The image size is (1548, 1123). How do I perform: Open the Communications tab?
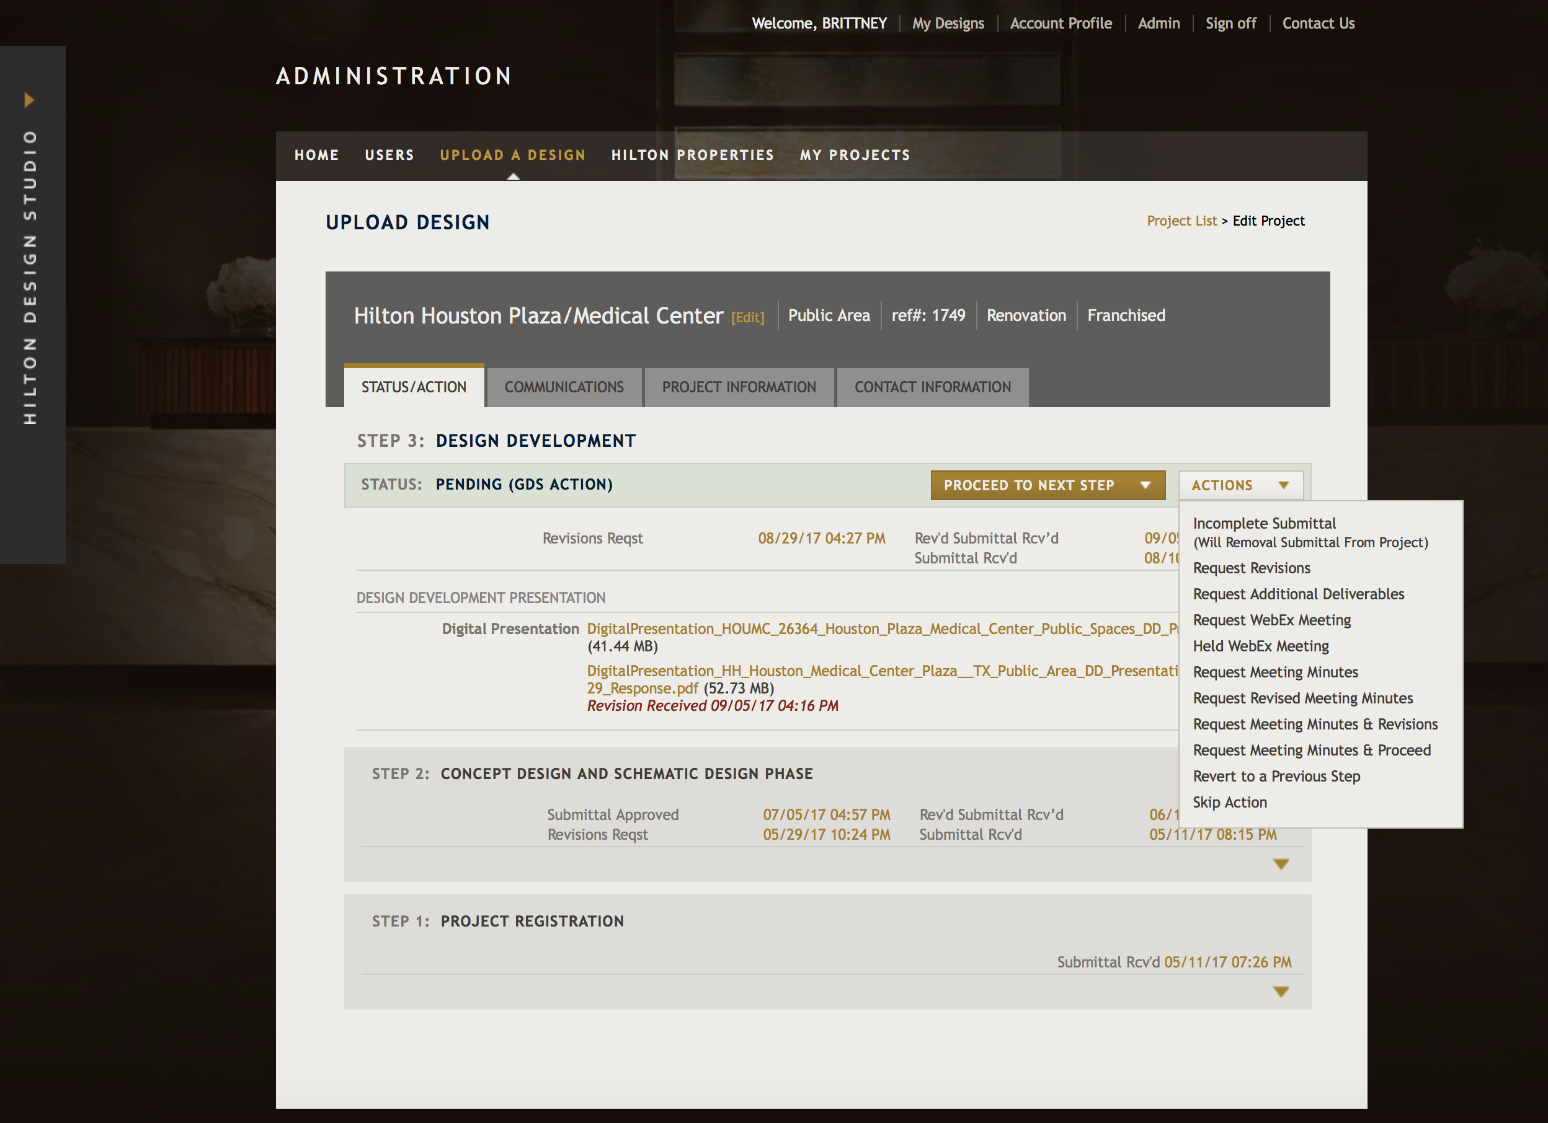tap(564, 387)
